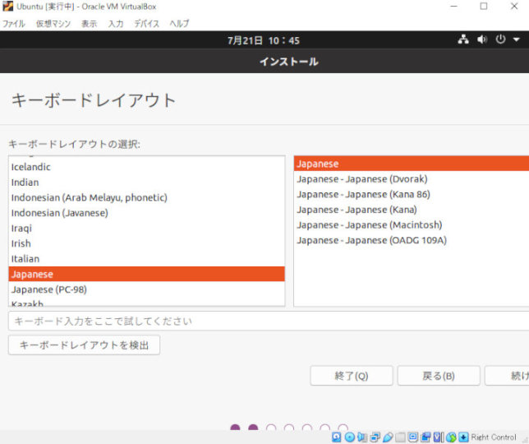Click the Ubuntu power icon

pyautogui.click(x=500, y=39)
